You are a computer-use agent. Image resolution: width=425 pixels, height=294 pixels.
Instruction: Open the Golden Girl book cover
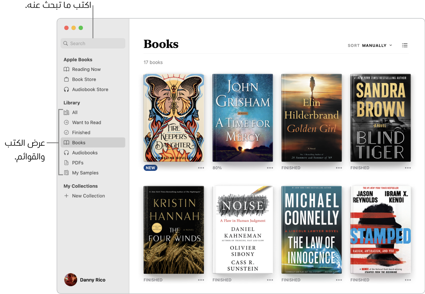312,118
